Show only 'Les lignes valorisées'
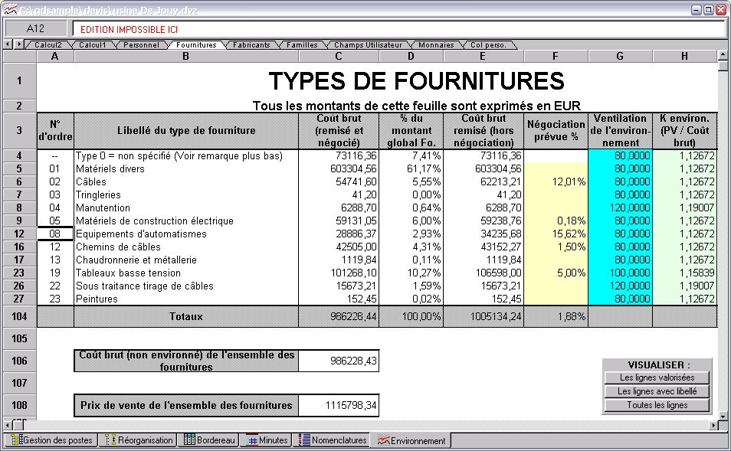 (657, 377)
